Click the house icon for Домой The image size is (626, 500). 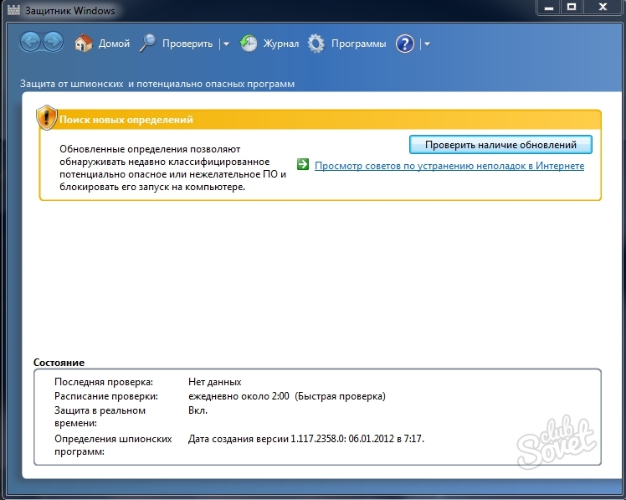84,43
